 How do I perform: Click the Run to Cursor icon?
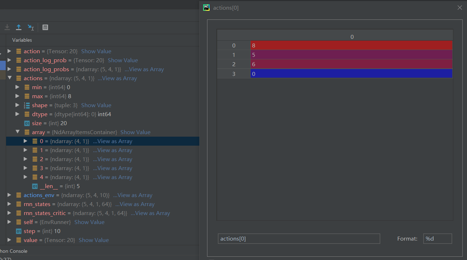[31, 27]
